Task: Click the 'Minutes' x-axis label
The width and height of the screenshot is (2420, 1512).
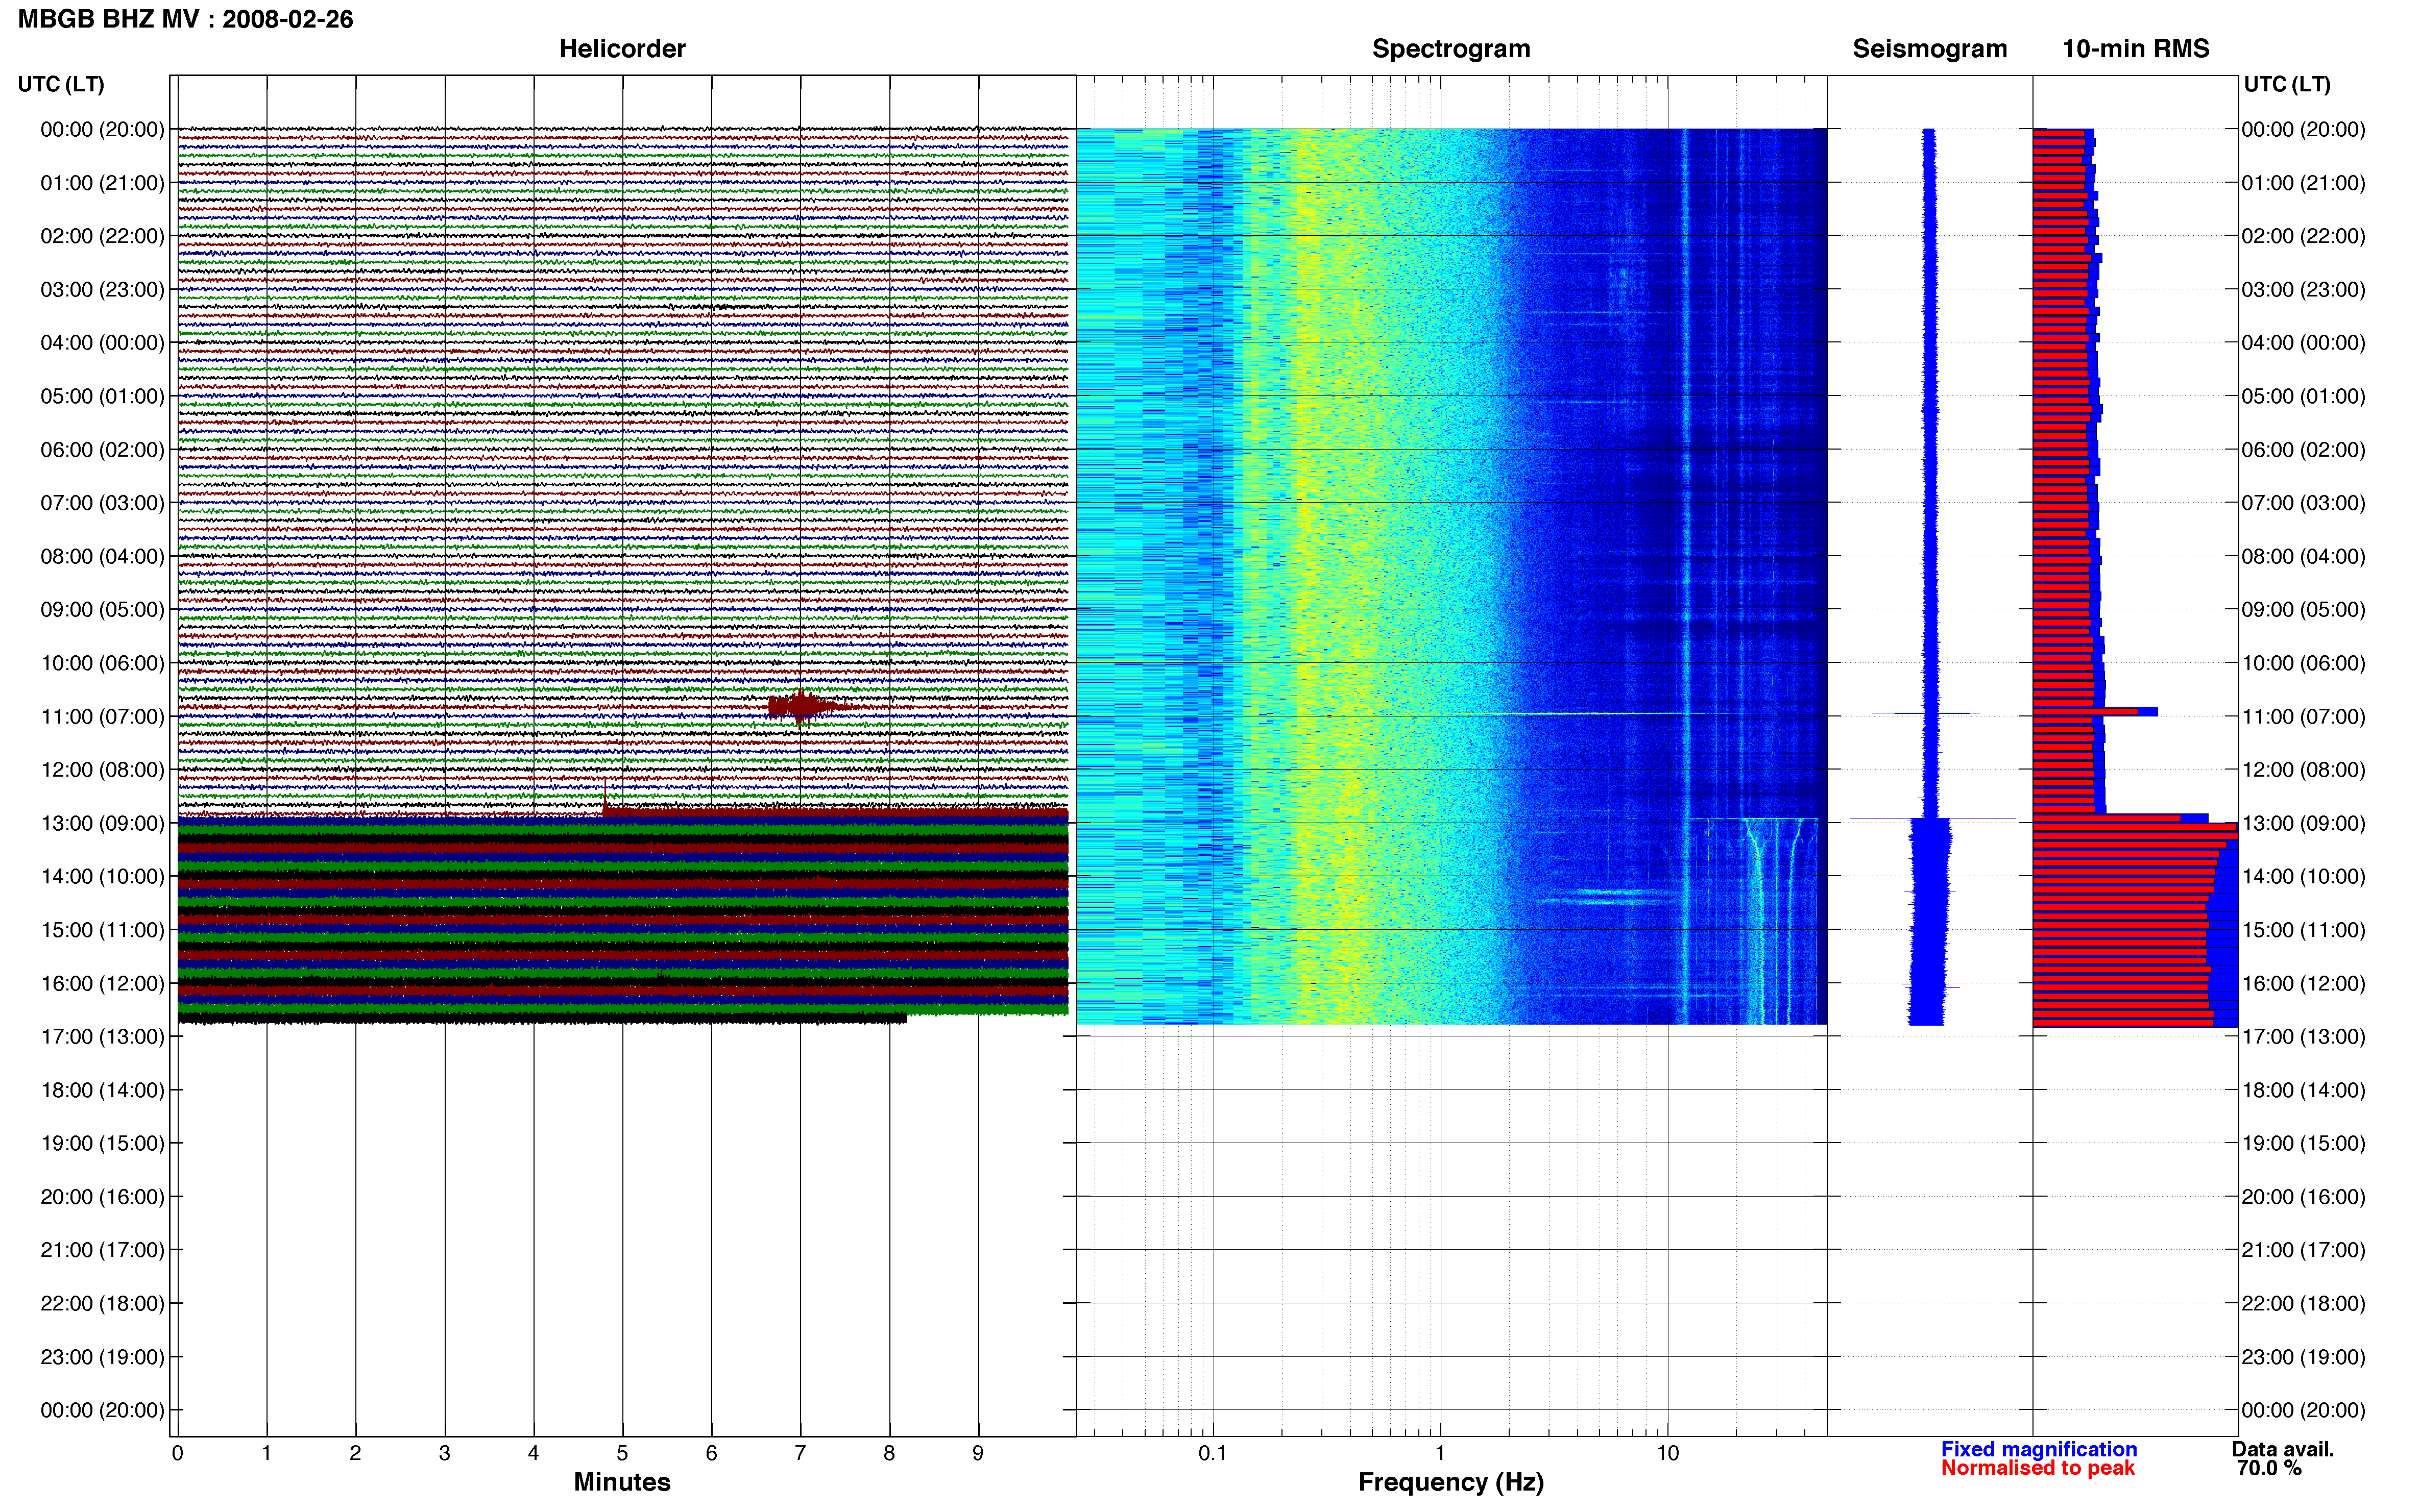Action: tap(622, 1482)
